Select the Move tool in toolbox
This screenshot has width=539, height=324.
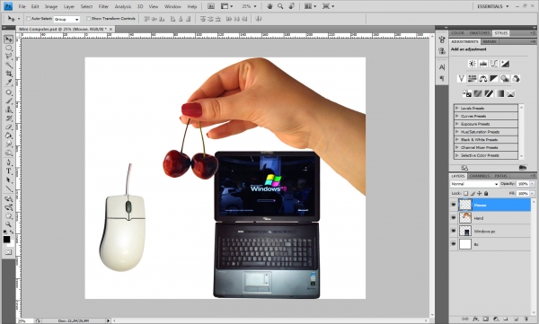(x=8, y=39)
